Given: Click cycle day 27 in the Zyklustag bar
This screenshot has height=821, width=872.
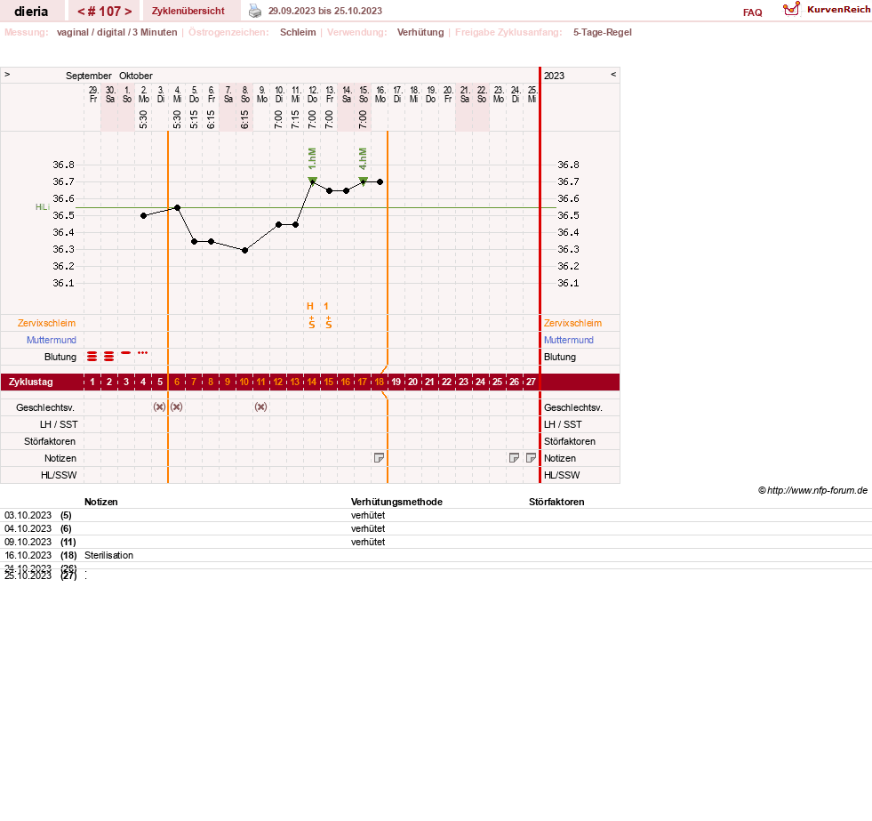Looking at the screenshot, I should click(x=531, y=382).
